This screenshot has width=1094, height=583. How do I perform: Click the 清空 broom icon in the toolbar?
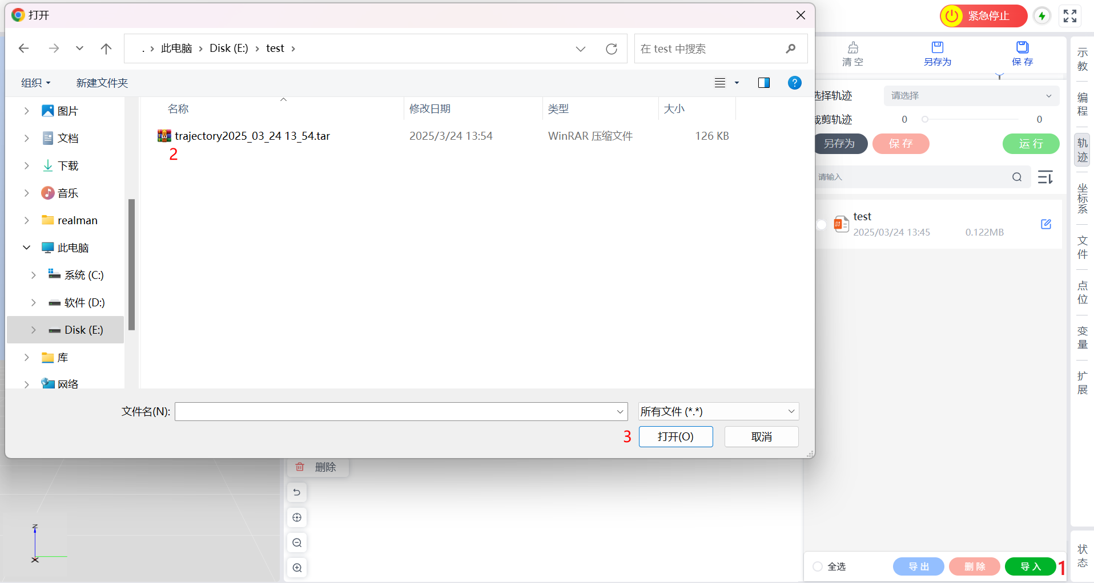tap(852, 47)
